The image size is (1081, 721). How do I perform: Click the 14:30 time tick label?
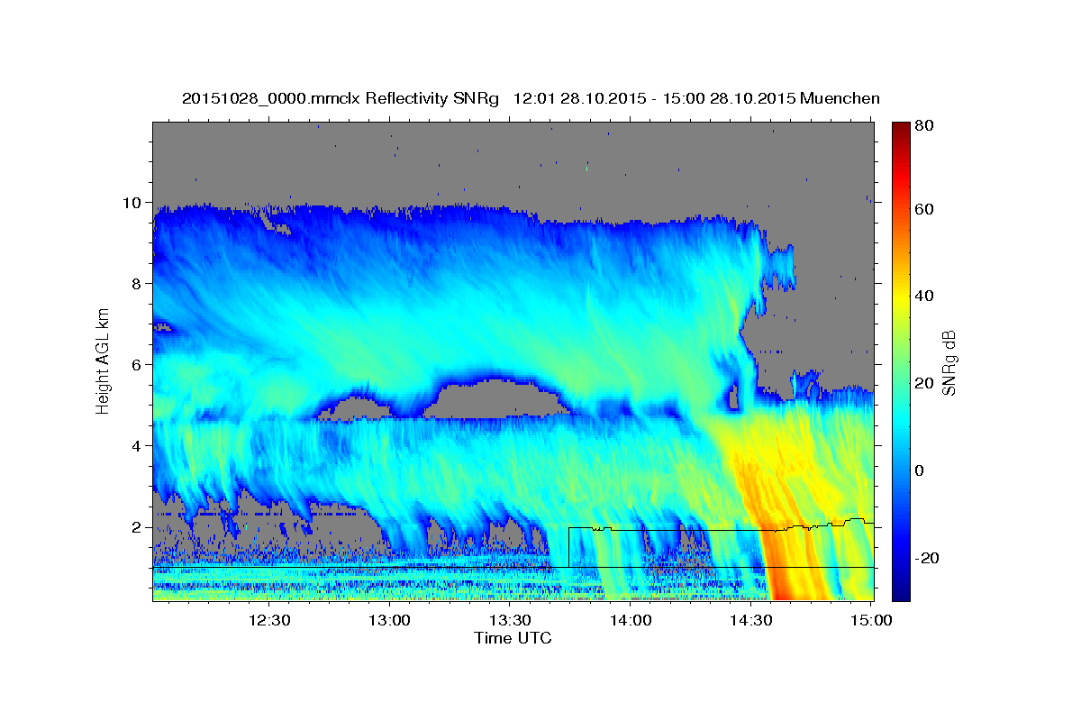751,620
